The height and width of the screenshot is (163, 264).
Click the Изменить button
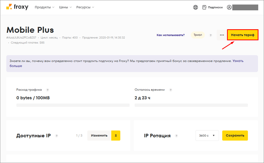[x=99, y=135]
